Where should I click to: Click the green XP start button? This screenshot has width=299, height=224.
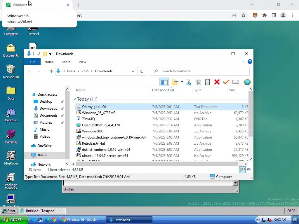(x=13, y=220)
